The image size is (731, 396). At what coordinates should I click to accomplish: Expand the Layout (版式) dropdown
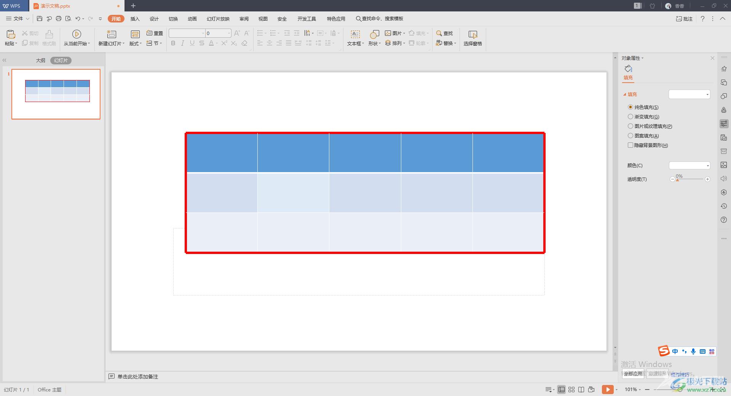[x=136, y=43]
